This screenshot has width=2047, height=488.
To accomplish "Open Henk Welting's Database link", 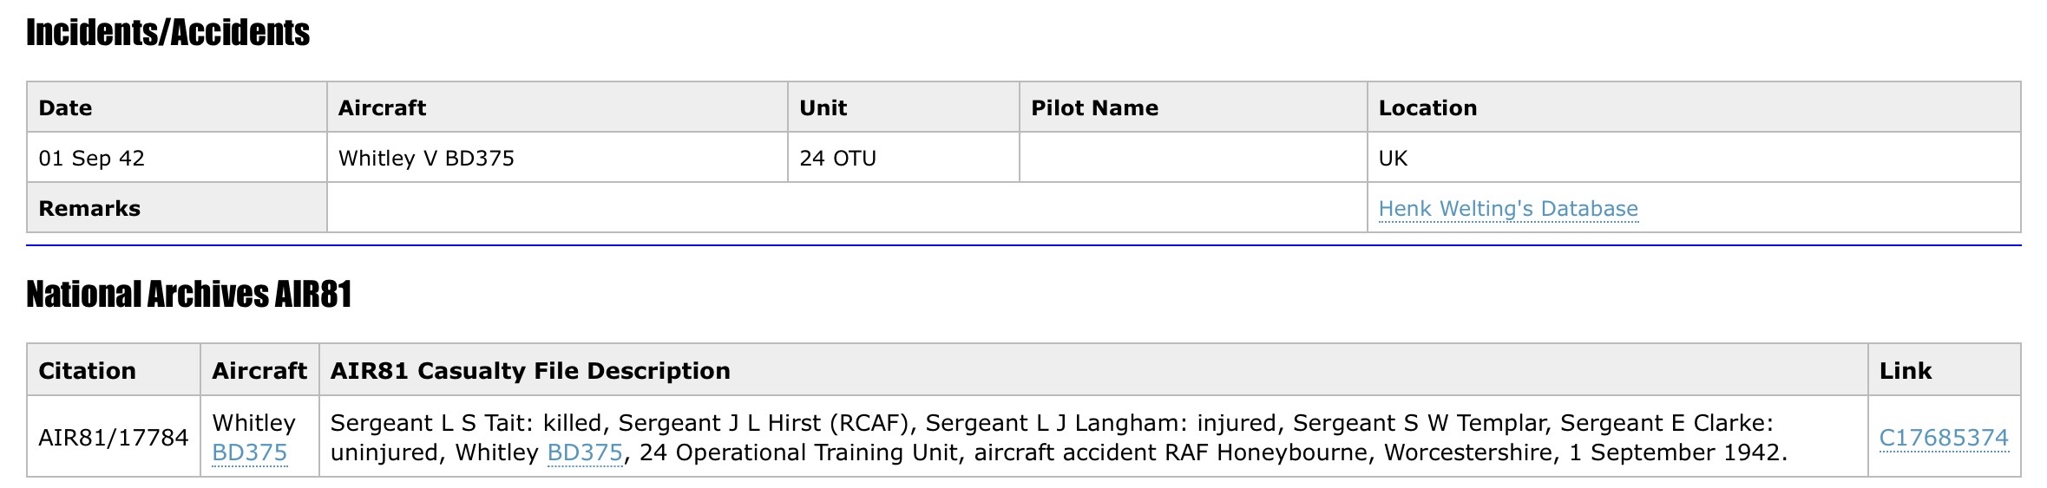I will (1507, 209).
